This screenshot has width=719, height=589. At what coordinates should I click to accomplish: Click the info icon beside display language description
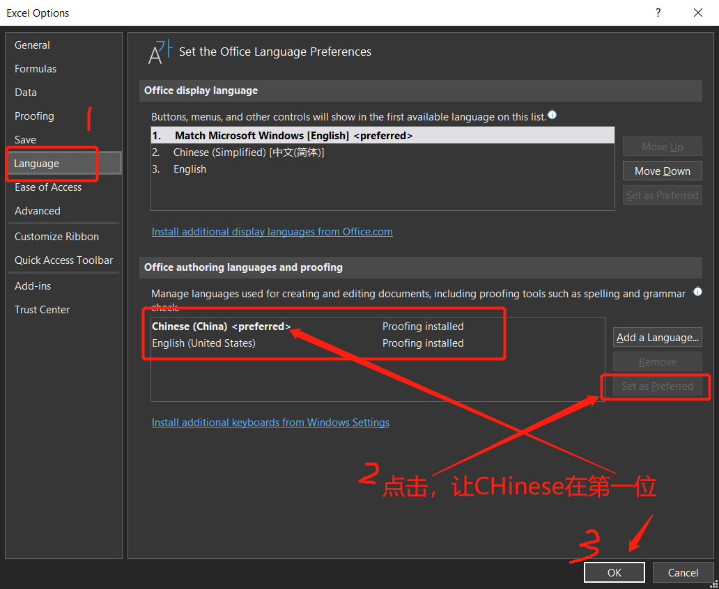pos(552,115)
